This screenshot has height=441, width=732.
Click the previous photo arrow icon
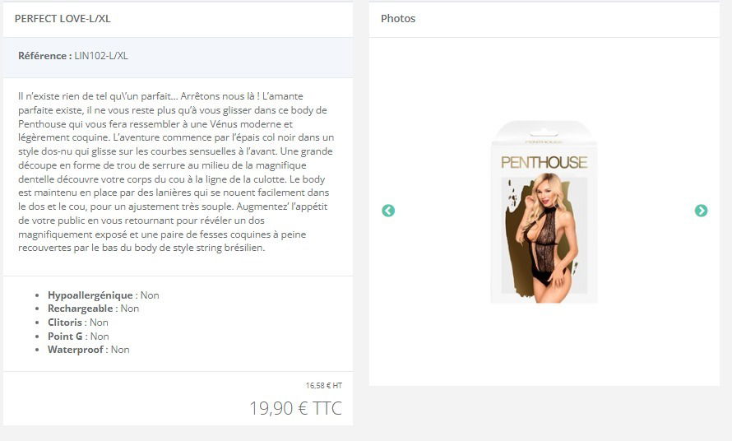(388, 211)
